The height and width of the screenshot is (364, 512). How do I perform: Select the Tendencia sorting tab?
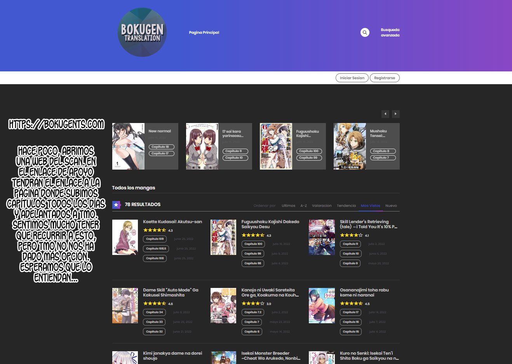point(346,206)
